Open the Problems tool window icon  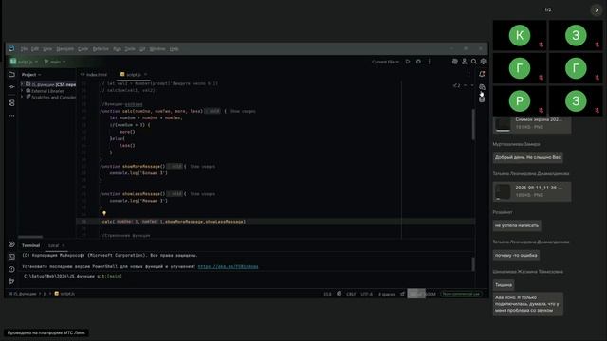[11, 269]
